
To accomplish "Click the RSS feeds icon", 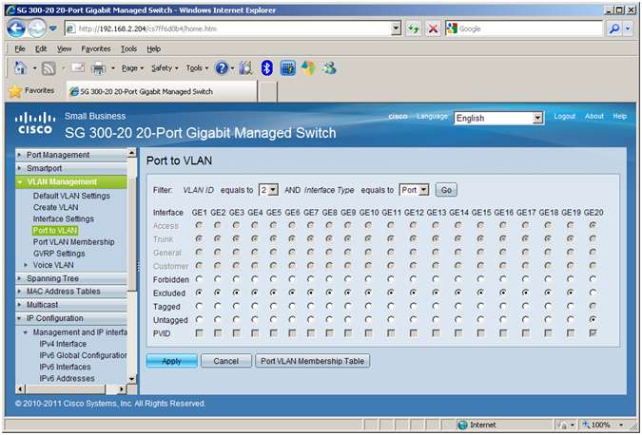I will point(49,68).
